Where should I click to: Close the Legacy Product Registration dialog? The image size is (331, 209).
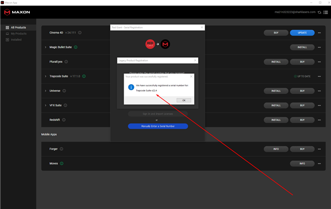195,61
